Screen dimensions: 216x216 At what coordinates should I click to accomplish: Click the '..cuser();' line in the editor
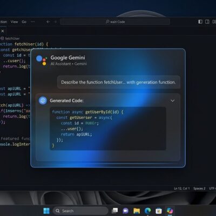click(x=15, y=61)
